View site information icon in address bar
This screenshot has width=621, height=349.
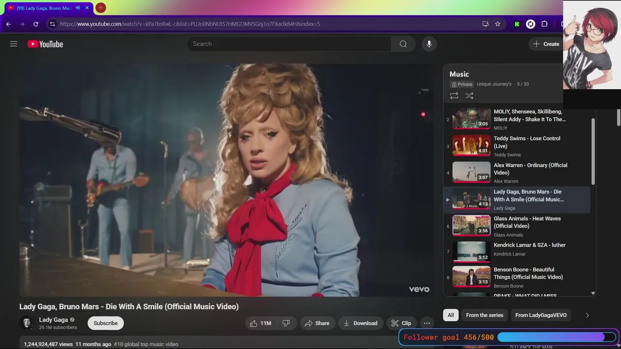coord(52,24)
